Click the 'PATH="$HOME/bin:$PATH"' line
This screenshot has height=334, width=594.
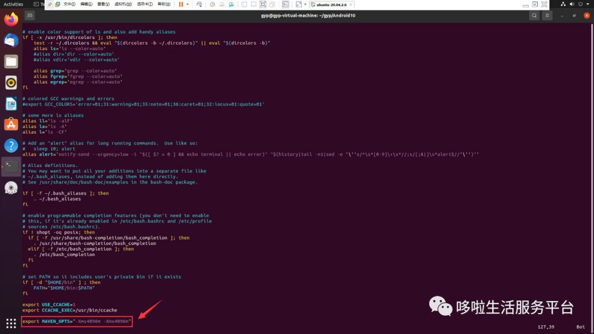click(64, 288)
